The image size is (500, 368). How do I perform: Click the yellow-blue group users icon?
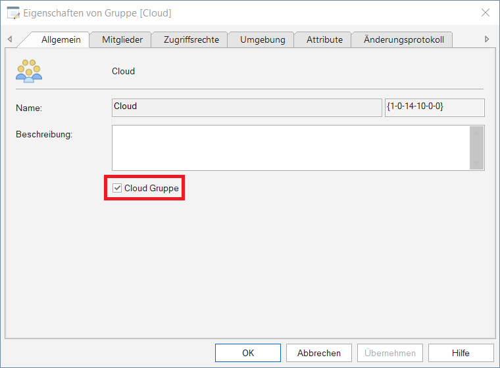[28, 70]
